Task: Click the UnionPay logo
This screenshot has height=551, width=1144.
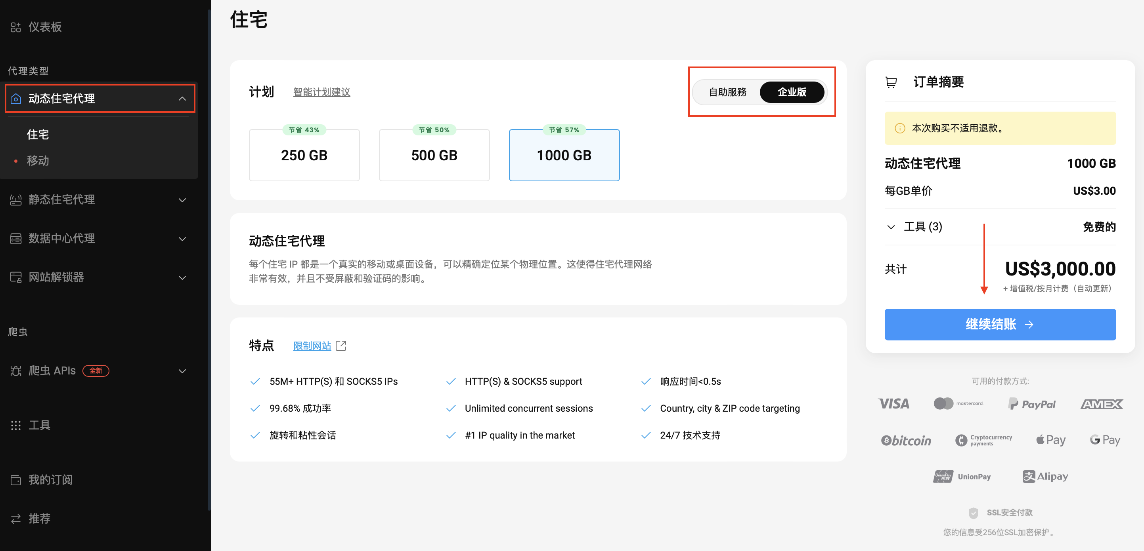Action: click(962, 477)
